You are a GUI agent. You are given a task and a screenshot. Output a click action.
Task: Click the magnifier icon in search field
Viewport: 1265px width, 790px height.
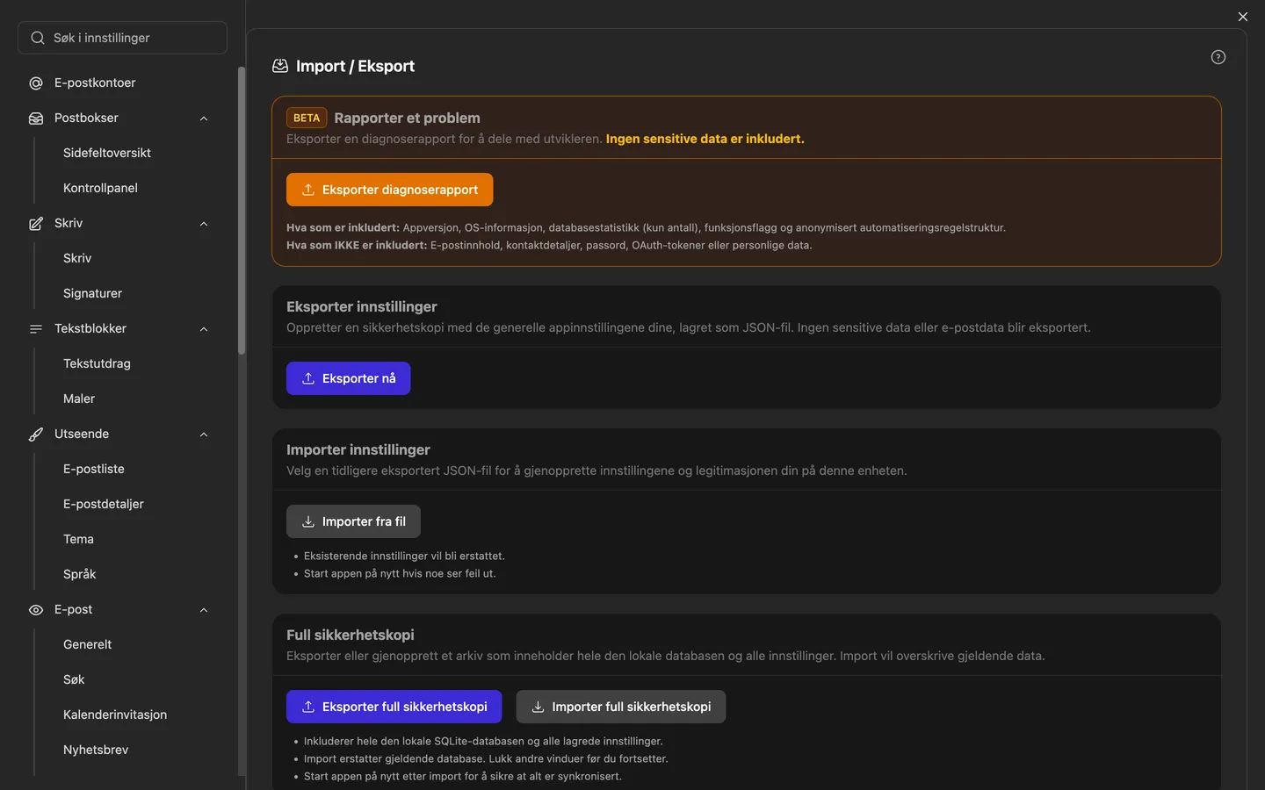pos(38,38)
